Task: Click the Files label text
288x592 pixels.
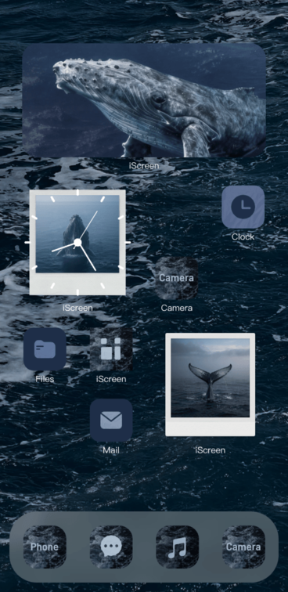Action: [45, 379]
